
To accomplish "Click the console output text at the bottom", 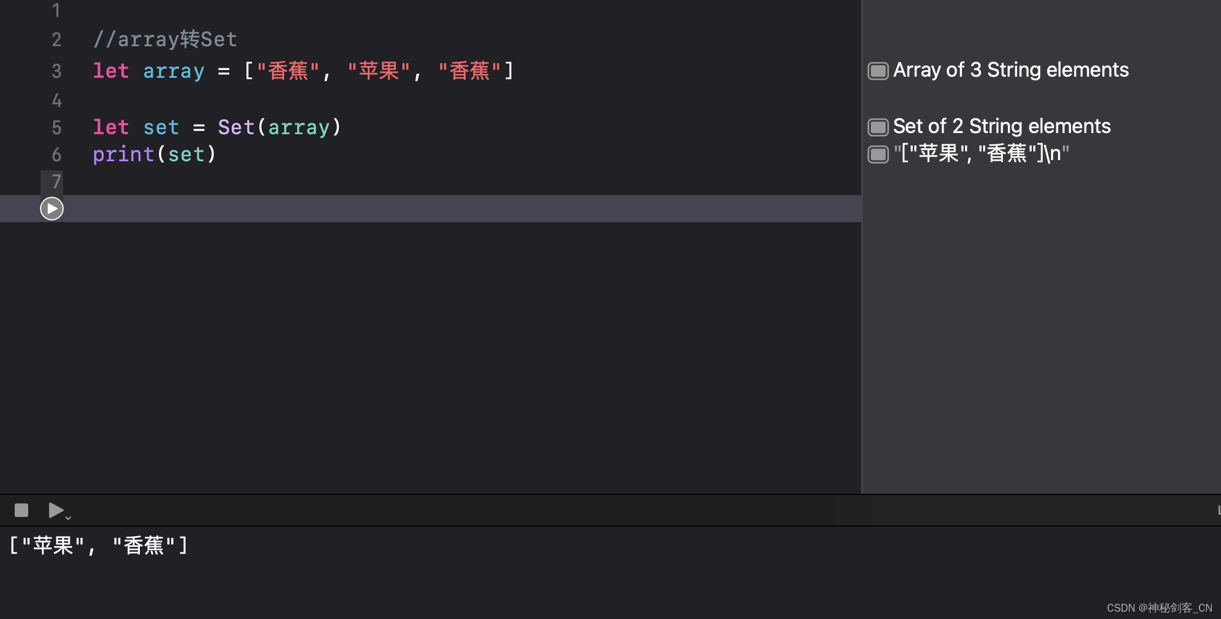I will pyautogui.click(x=99, y=545).
